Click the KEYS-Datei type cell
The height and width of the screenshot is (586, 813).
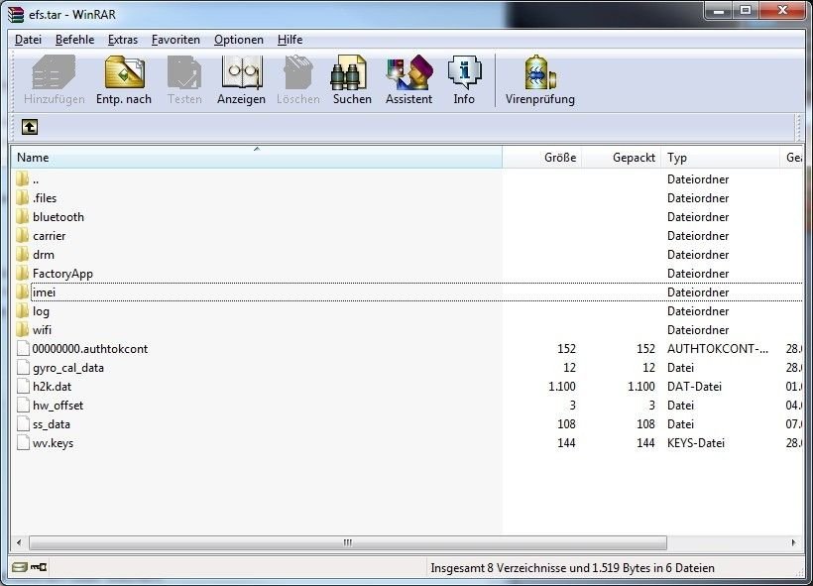click(696, 443)
